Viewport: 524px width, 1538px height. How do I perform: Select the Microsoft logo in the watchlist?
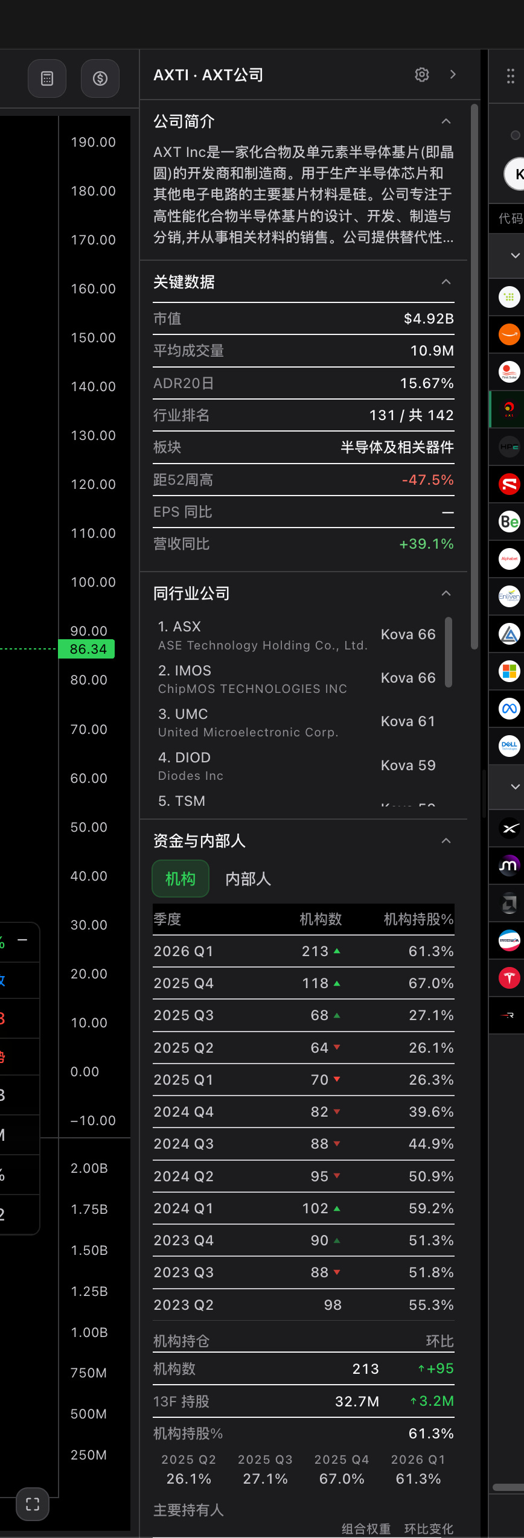pyautogui.click(x=510, y=671)
